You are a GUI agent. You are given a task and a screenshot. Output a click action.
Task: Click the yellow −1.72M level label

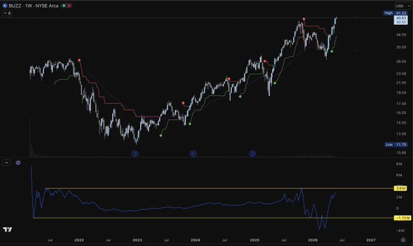[x=403, y=218]
